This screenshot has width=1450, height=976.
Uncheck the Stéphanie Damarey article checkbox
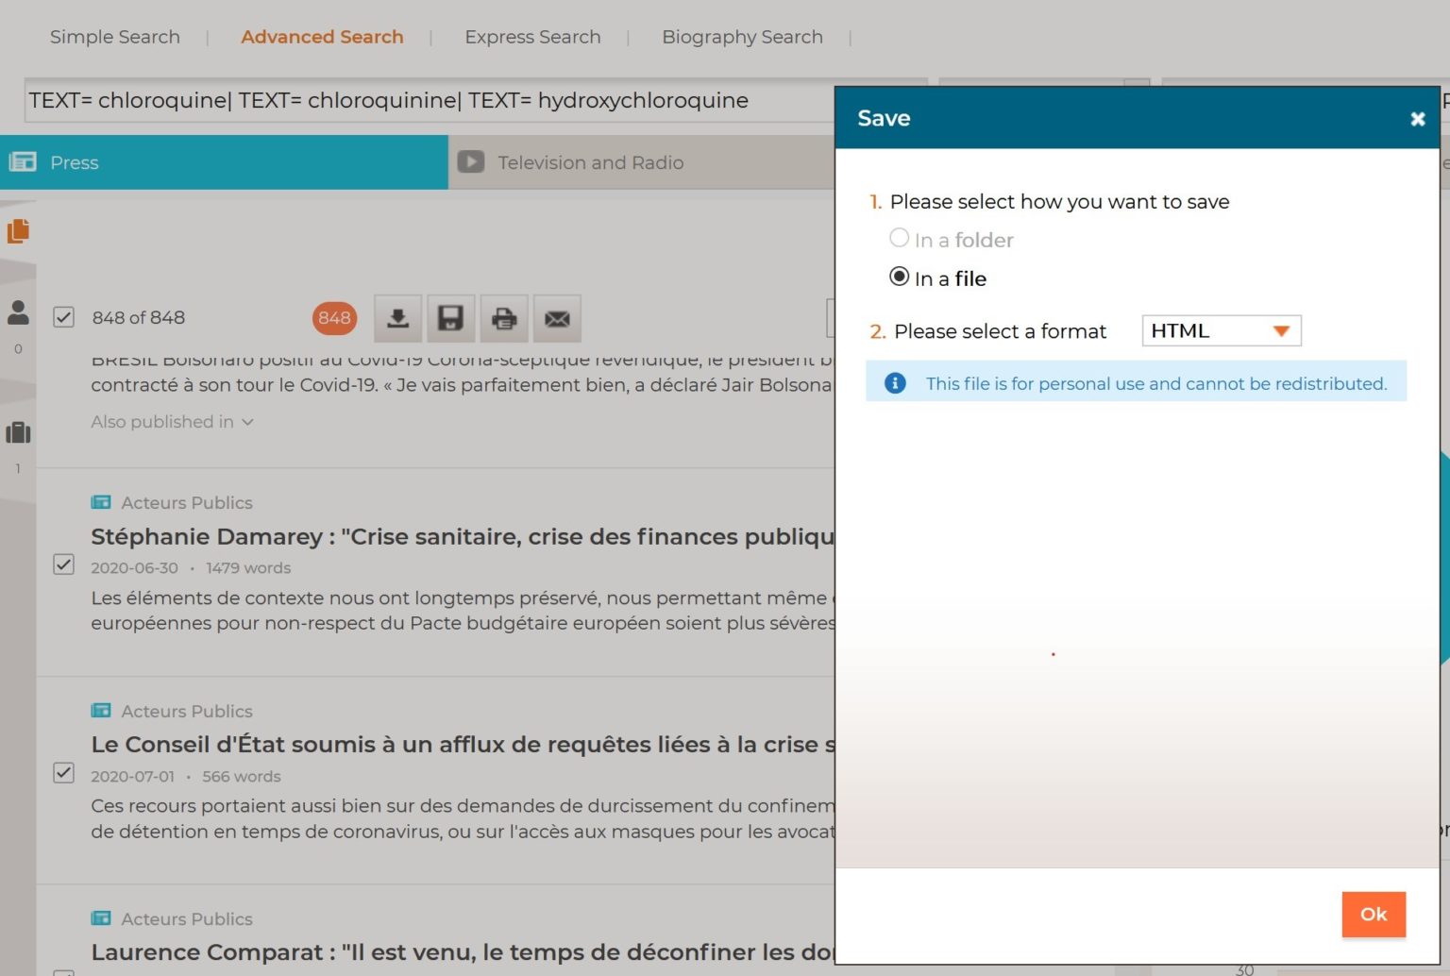click(63, 564)
